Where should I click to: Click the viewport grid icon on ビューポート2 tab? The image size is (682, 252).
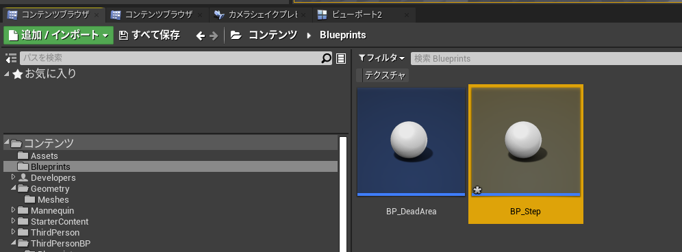click(323, 15)
